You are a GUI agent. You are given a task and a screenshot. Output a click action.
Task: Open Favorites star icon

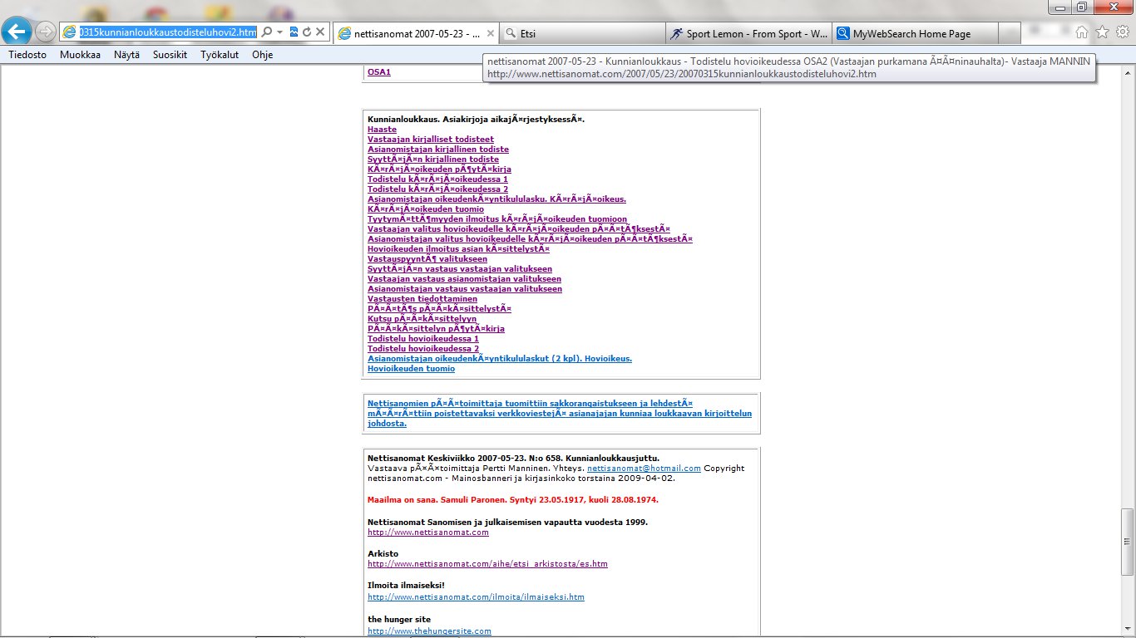tap(1102, 32)
